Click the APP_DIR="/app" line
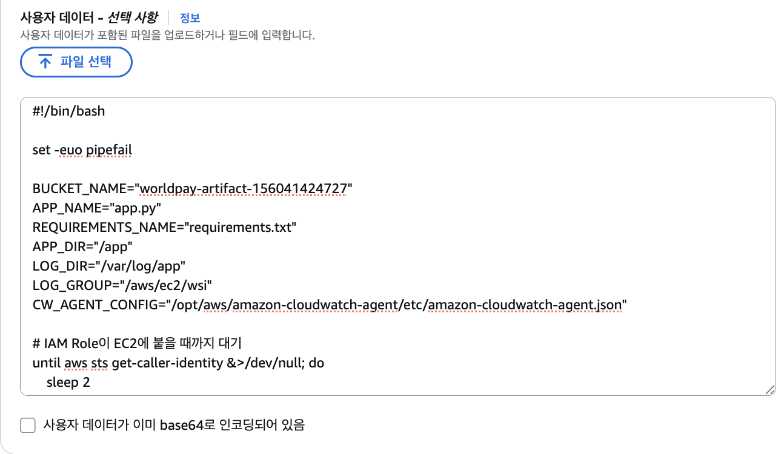Screen dimensions: 784x454 pos(82,247)
